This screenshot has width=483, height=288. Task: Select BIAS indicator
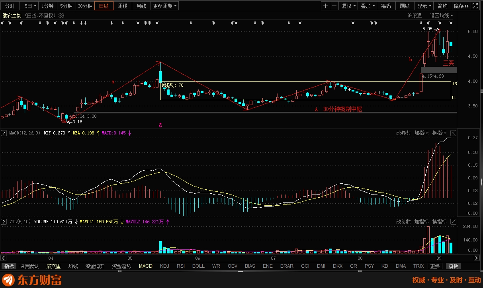[250, 266]
